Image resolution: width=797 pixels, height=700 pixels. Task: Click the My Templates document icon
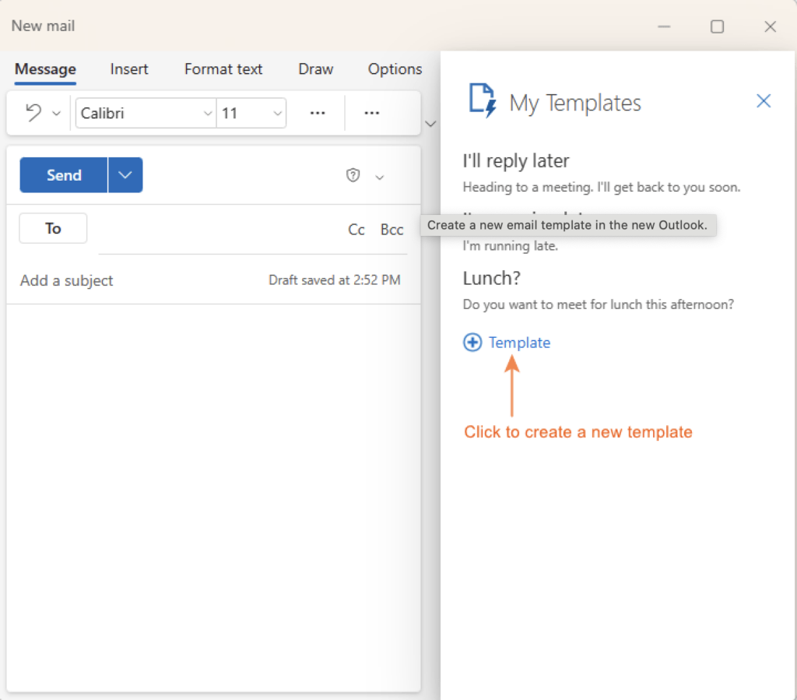pyautogui.click(x=481, y=101)
